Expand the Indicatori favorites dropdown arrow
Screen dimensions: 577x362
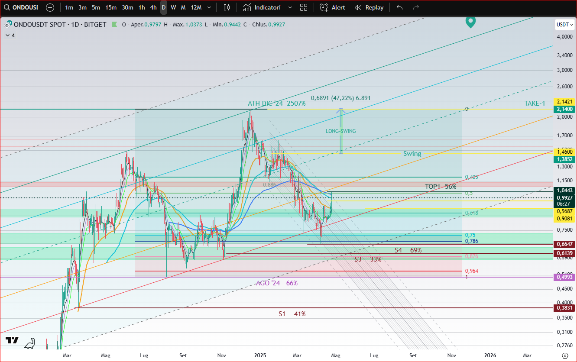click(290, 7)
